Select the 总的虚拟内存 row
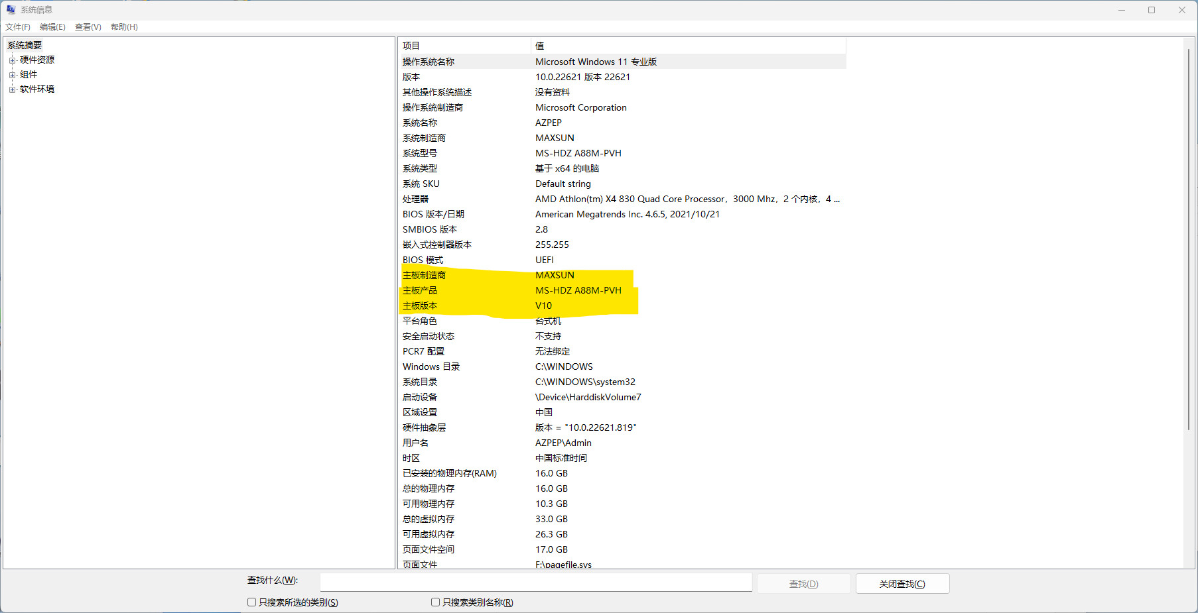Screen dimensions: 1198x613 [x=622, y=519]
